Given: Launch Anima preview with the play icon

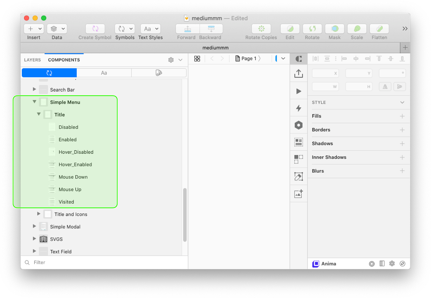Looking at the screenshot, I should coord(298,91).
